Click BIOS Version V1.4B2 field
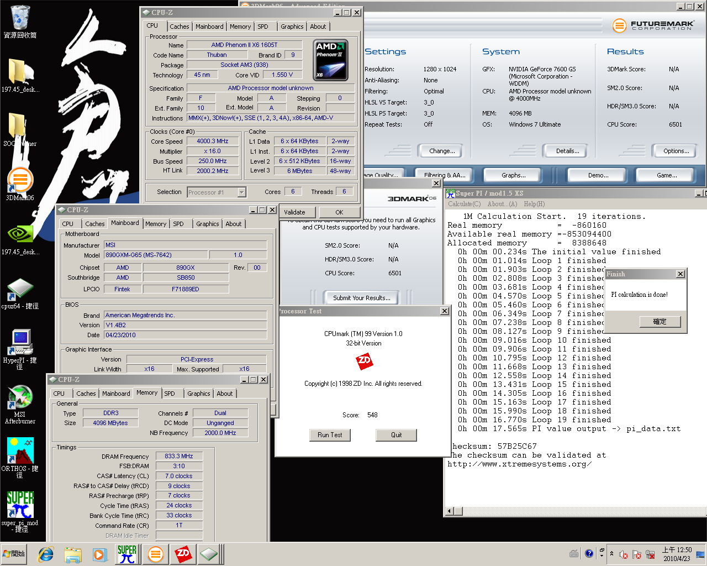 pyautogui.click(x=186, y=325)
